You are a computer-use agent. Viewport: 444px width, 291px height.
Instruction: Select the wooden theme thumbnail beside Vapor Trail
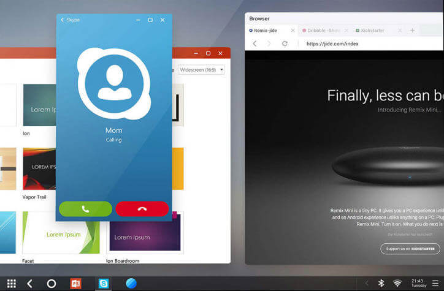(8, 169)
